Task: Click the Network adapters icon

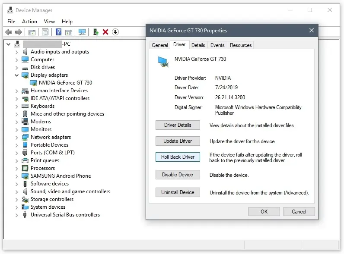Action: click(x=25, y=137)
